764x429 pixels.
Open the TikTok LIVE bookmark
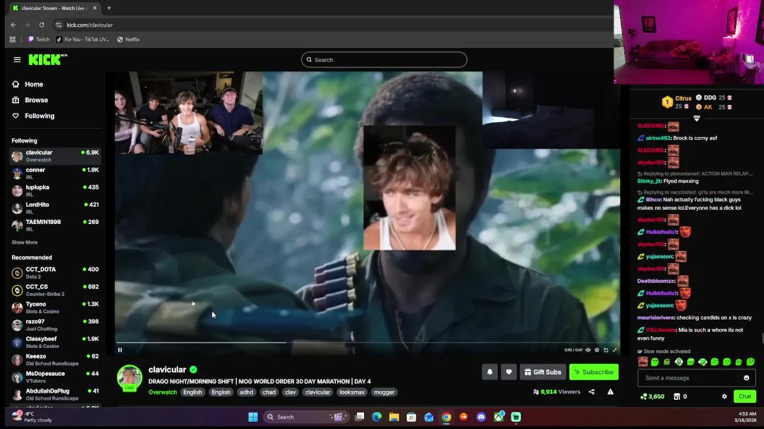click(x=83, y=39)
